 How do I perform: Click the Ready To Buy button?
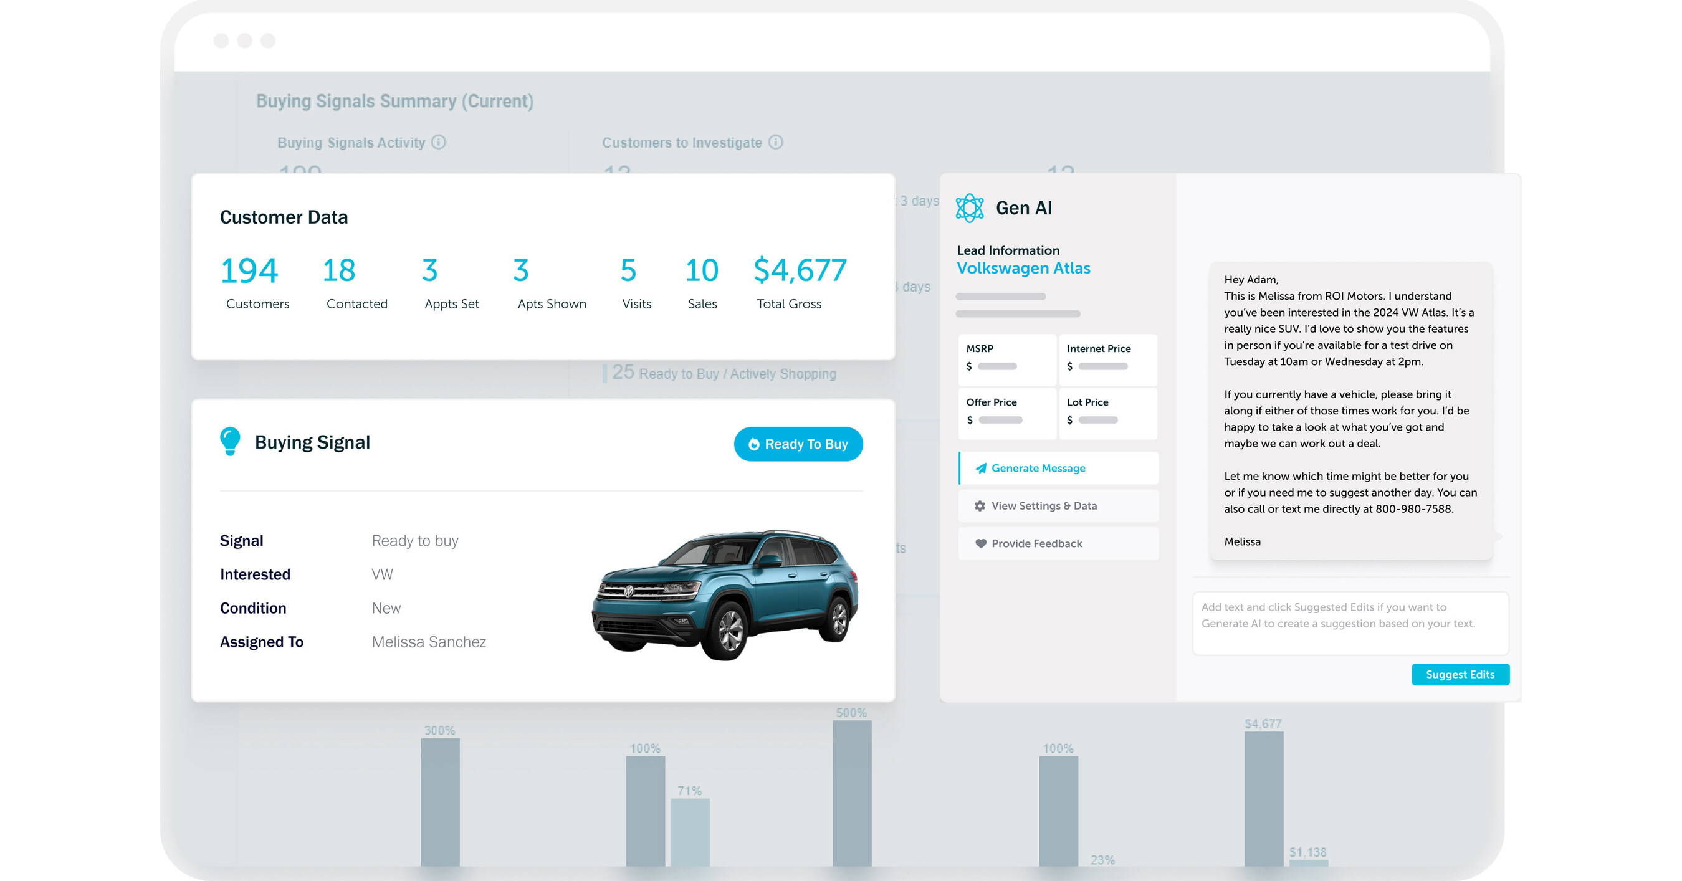pyautogui.click(x=798, y=444)
